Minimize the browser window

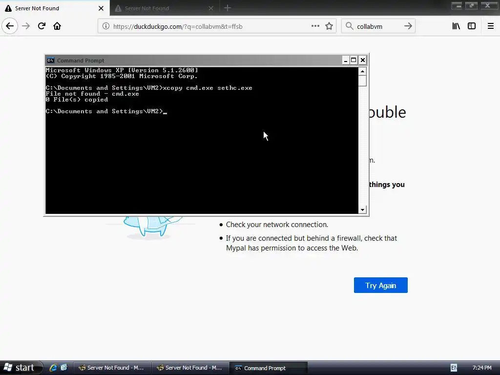tap(457, 5)
